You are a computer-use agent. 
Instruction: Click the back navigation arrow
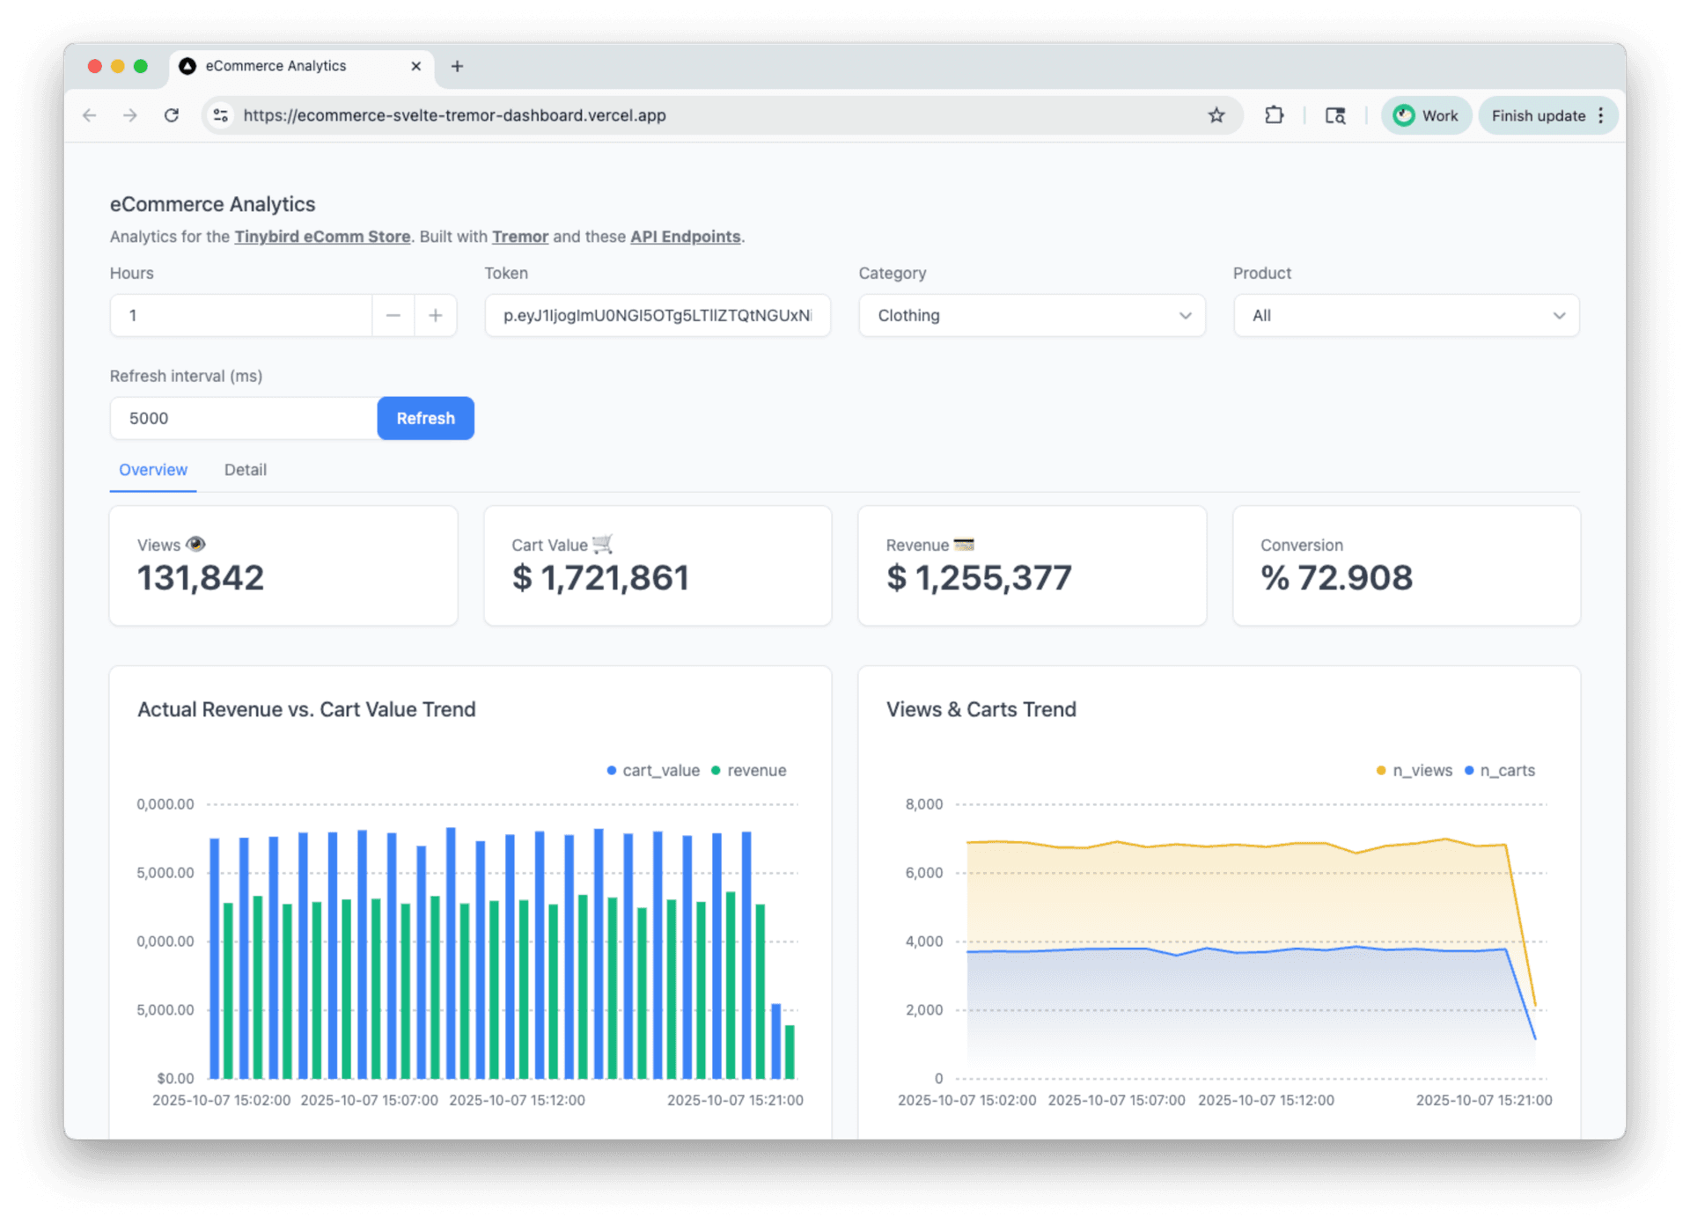point(89,115)
